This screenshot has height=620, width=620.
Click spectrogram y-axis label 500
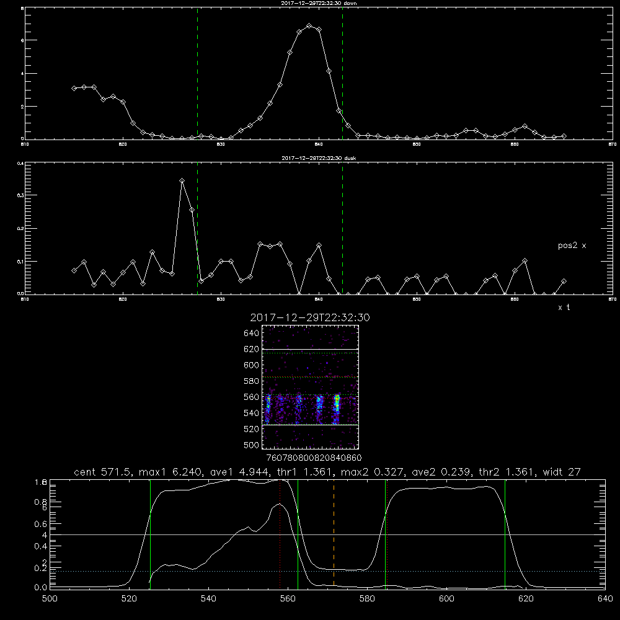point(252,445)
